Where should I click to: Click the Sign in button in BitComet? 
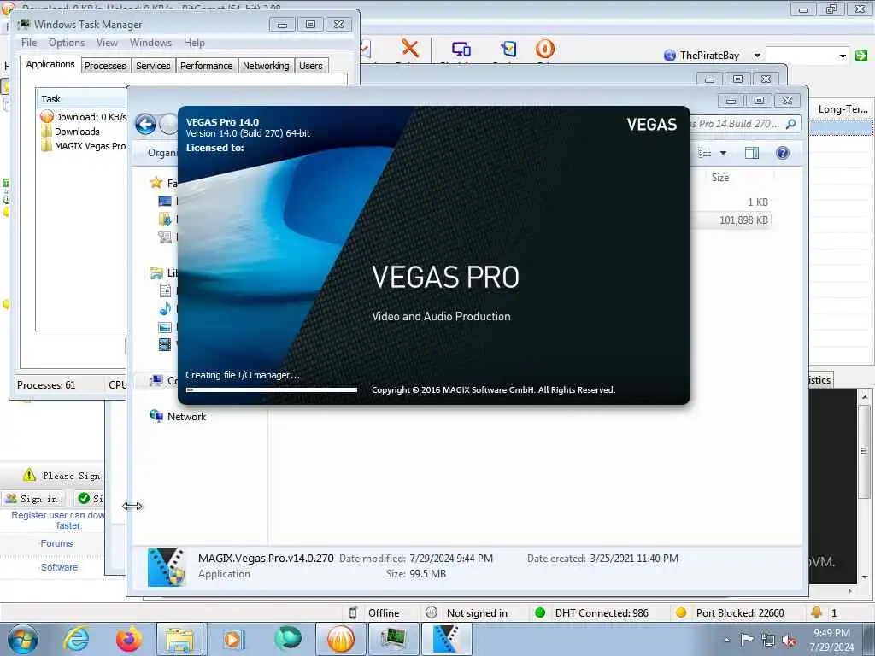32,499
